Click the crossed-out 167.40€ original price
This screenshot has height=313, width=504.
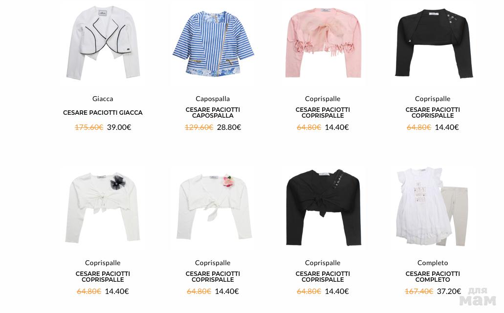(419, 291)
